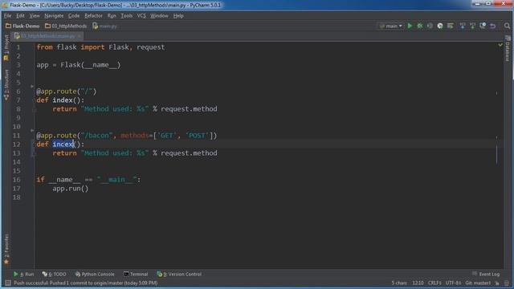Place cursor on 'app.run()' code
Viewport: 514px width, 289px height.
point(71,189)
